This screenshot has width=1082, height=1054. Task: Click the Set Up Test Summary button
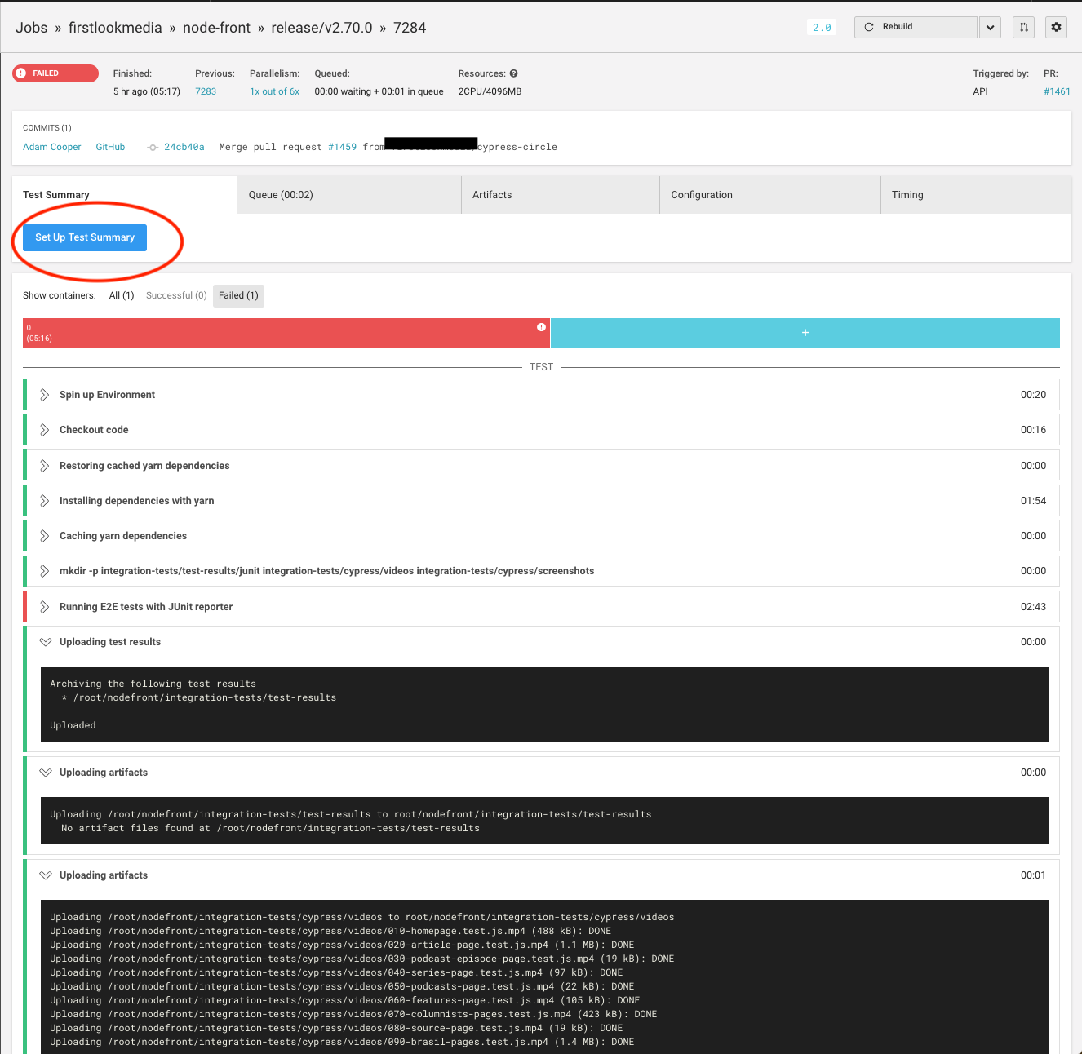pos(85,237)
